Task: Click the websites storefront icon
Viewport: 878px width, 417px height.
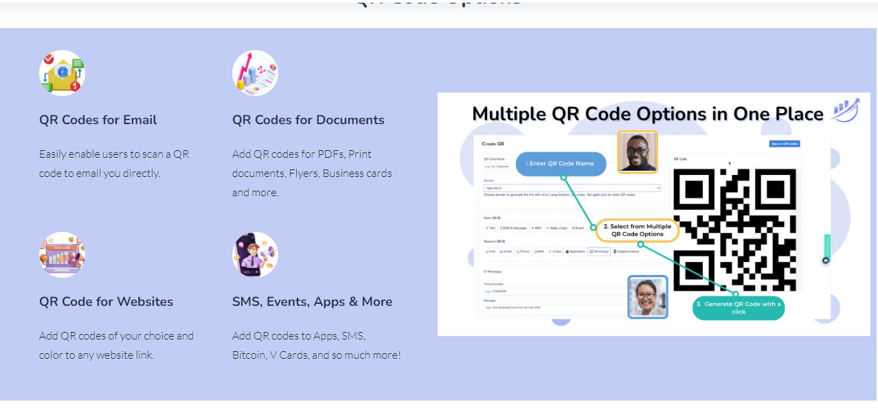Action: coord(62,254)
